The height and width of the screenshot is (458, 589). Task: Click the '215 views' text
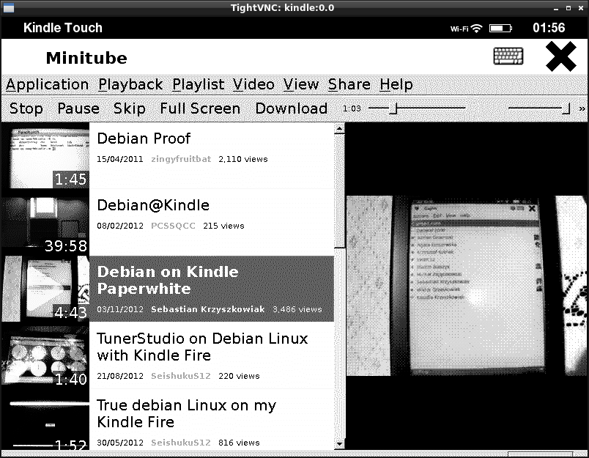click(x=223, y=226)
